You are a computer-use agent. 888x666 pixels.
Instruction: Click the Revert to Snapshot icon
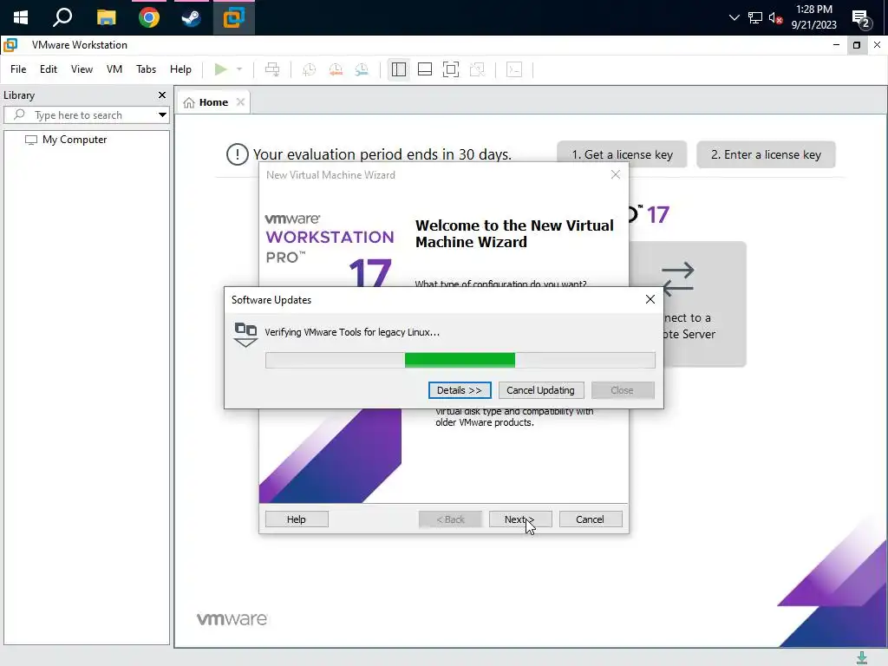click(336, 69)
